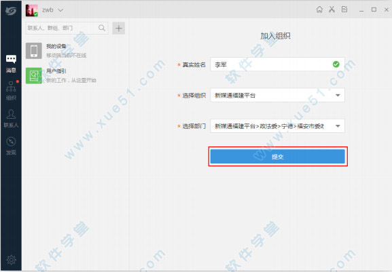The image size is (392, 272).
Task: Click the home icon in title bar
Action: (319, 9)
